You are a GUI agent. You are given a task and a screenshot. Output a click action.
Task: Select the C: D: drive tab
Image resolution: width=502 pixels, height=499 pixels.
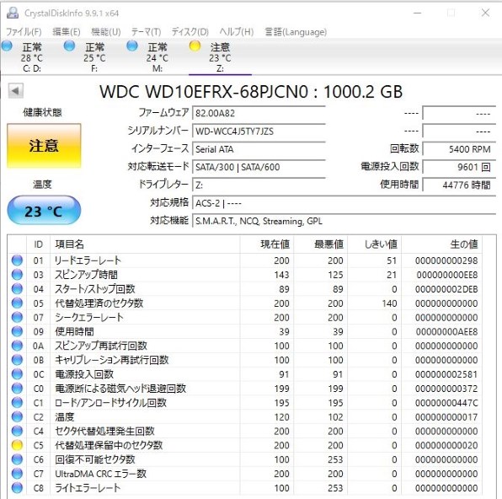click(x=32, y=57)
